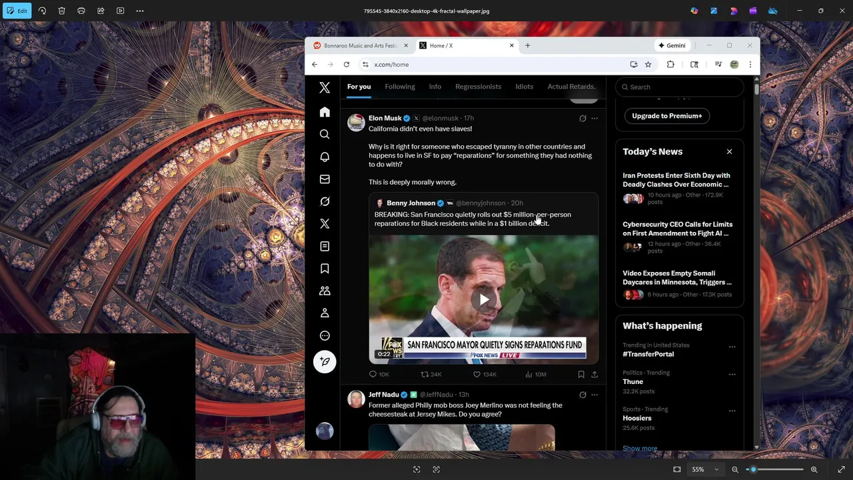
Task: Open the 55% zoom level dropdown
Action: tap(705, 469)
